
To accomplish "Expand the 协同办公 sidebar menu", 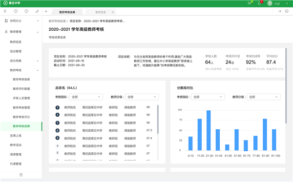I will (21, 21).
